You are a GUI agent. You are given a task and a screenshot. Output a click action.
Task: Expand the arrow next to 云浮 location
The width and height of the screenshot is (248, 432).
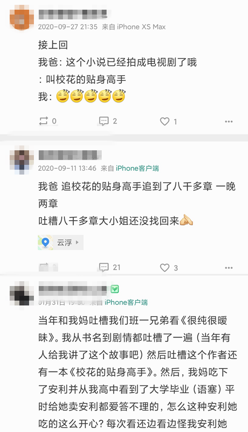tap(77, 242)
